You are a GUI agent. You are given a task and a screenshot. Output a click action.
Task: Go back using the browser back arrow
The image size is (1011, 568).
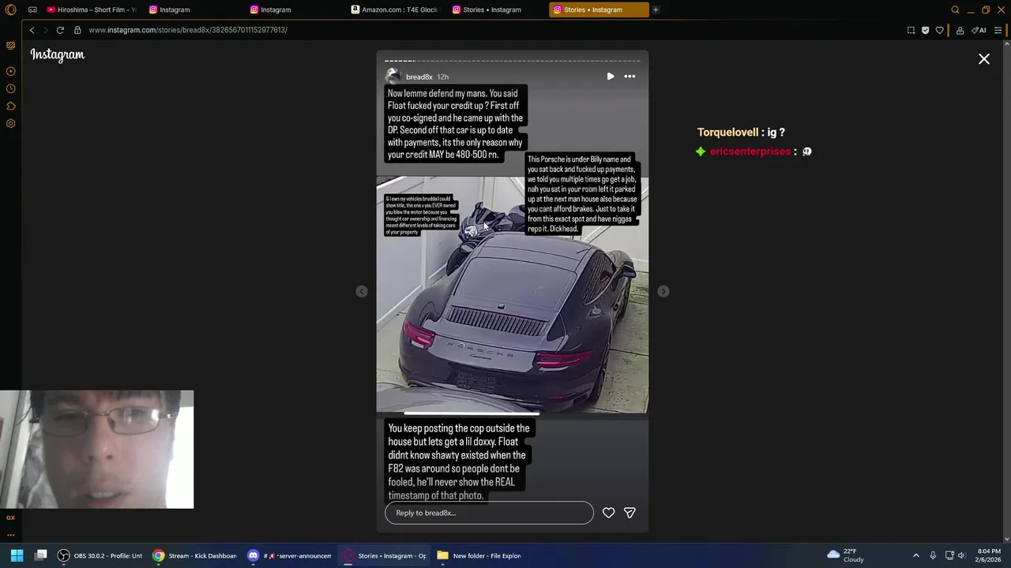32,30
